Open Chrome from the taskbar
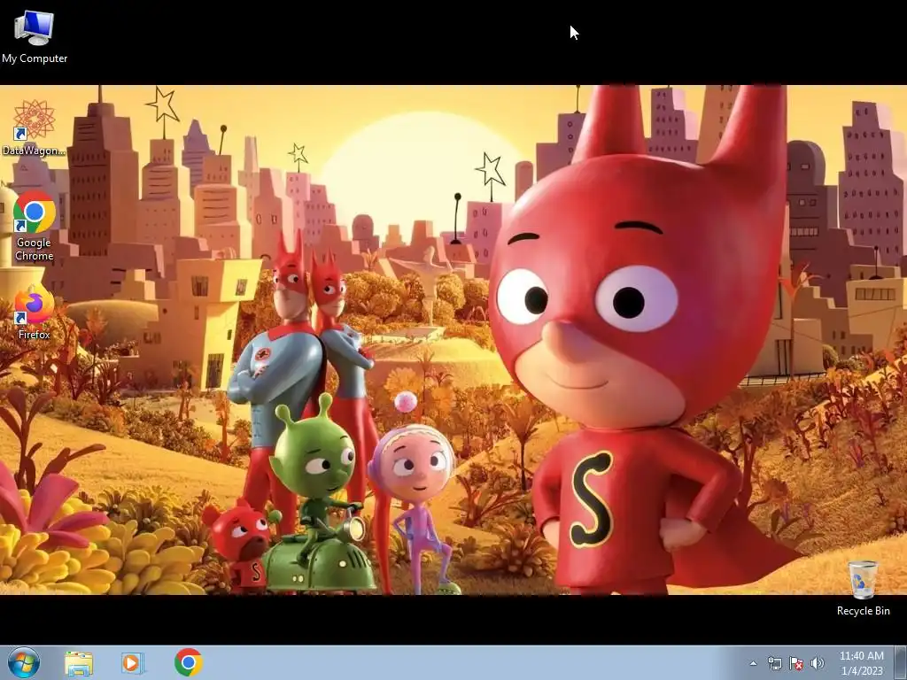 point(188,662)
